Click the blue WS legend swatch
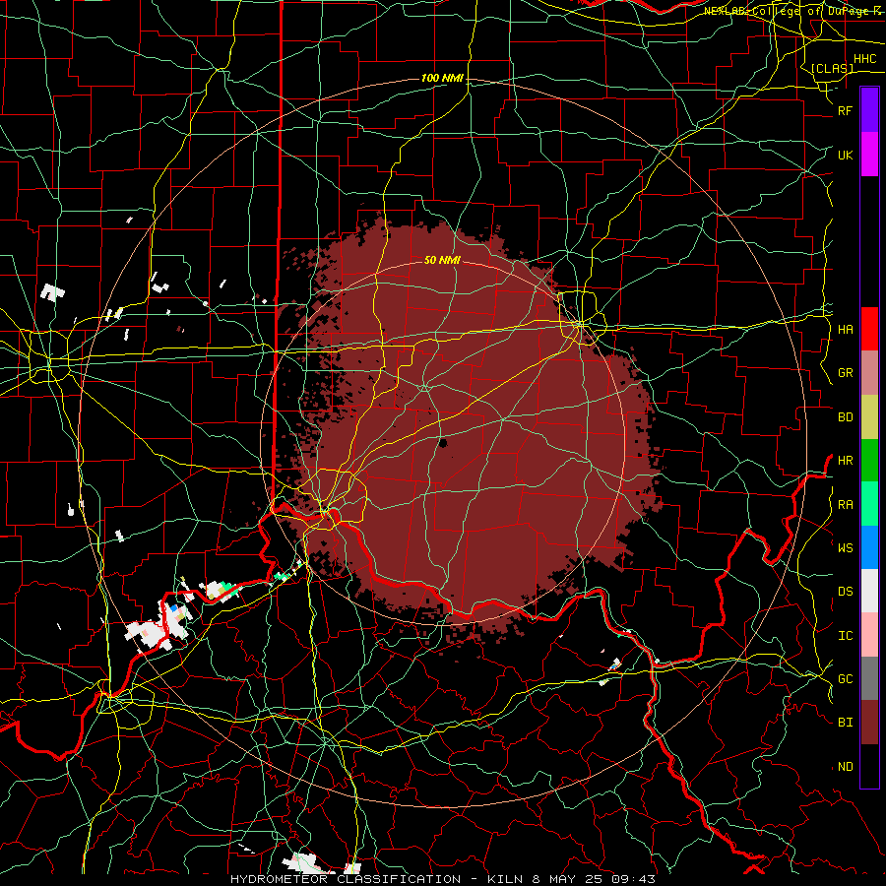 869,547
